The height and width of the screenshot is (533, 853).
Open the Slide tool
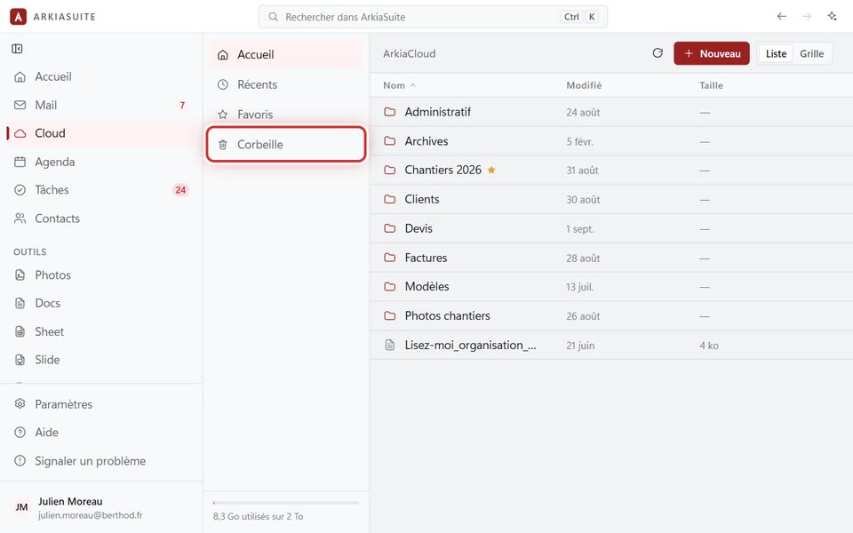click(x=101, y=360)
